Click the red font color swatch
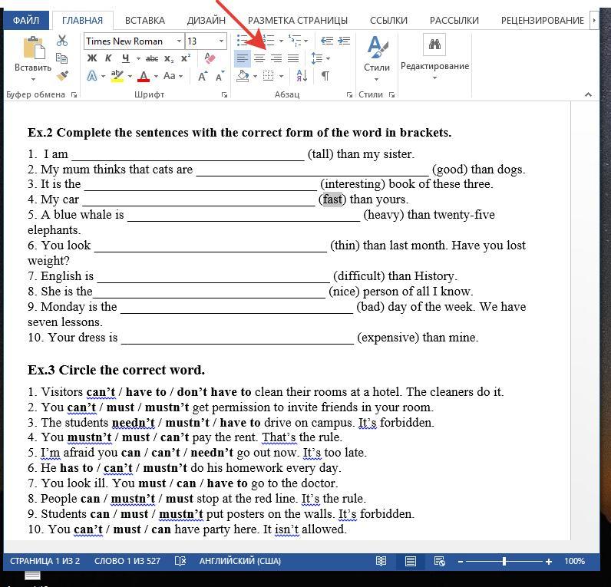Image resolution: width=611 pixels, height=587 pixels. [x=143, y=76]
